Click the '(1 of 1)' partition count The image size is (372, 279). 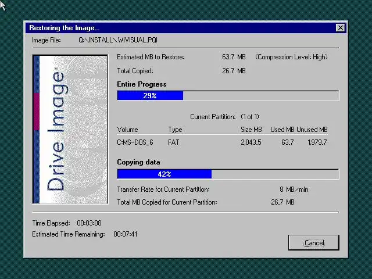250,117
